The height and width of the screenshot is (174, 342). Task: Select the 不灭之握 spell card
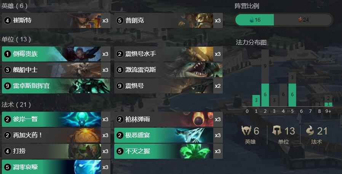tap(168, 151)
